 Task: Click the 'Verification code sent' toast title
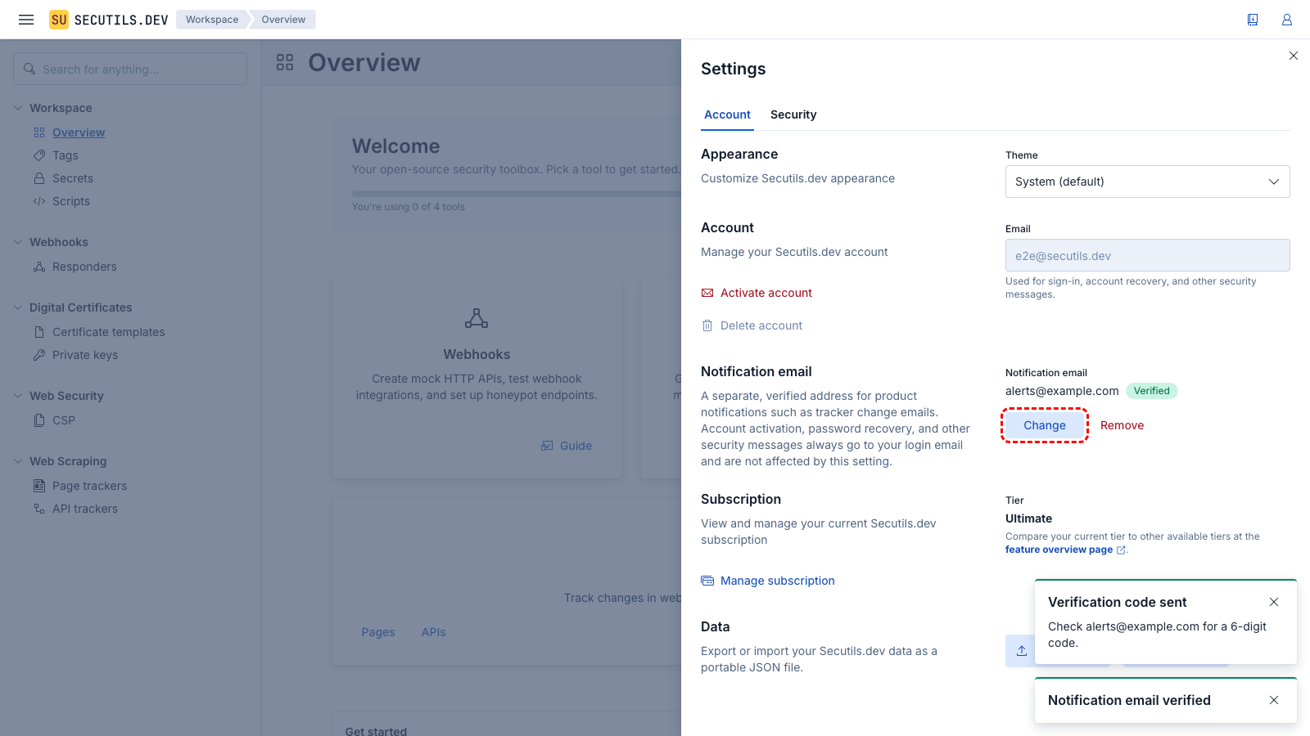[x=1118, y=602]
